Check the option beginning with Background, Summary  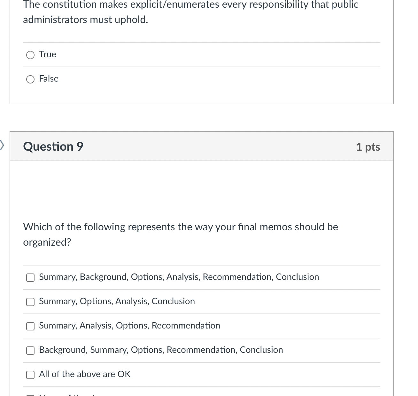coord(30,350)
